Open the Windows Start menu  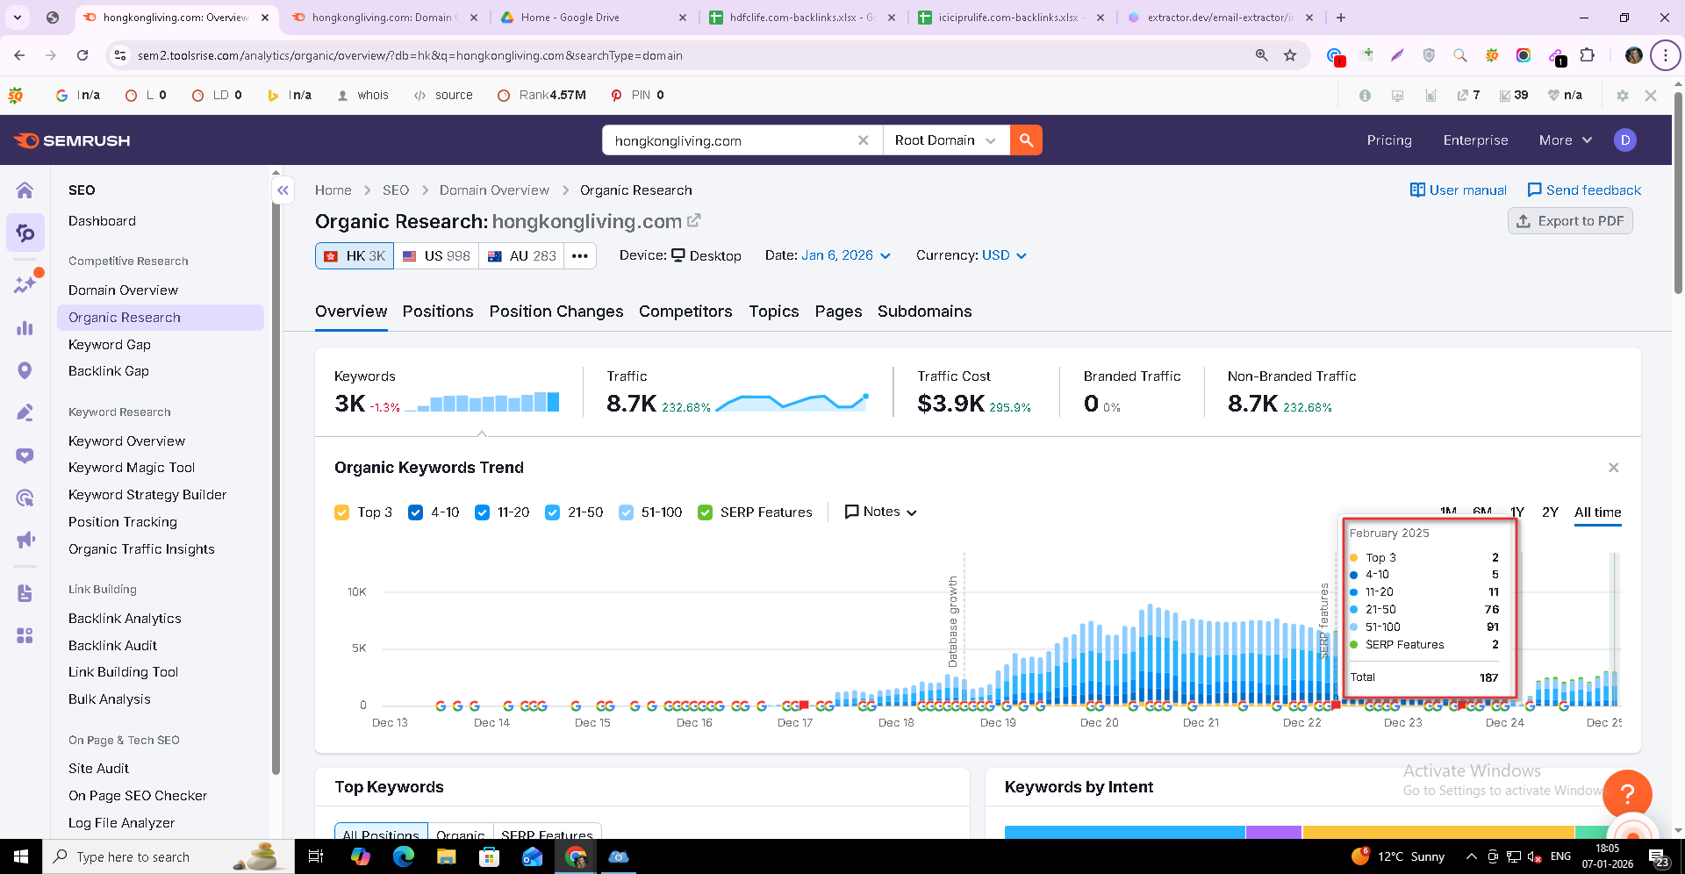point(21,856)
